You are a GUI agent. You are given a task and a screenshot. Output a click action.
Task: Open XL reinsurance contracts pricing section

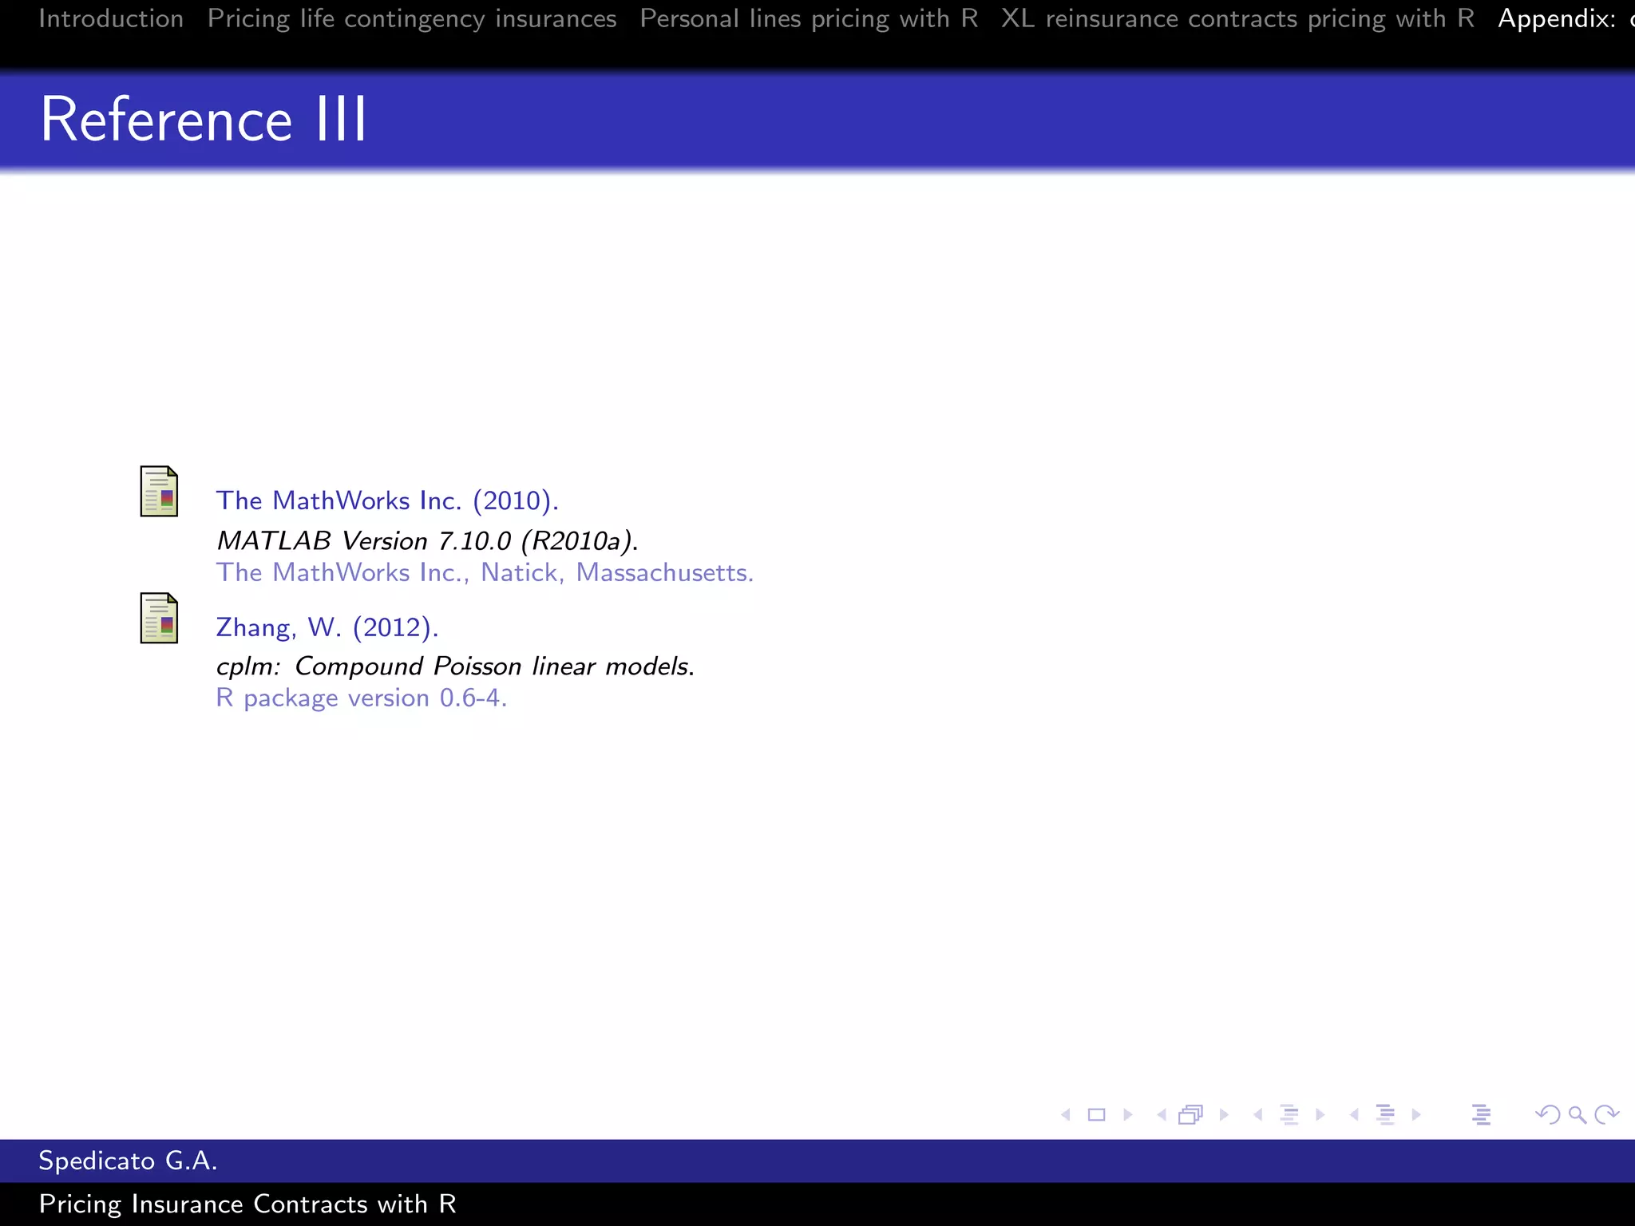click(x=1237, y=18)
